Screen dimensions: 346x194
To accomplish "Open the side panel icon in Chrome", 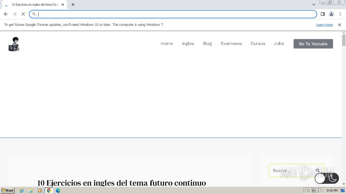I will [x=322, y=14].
